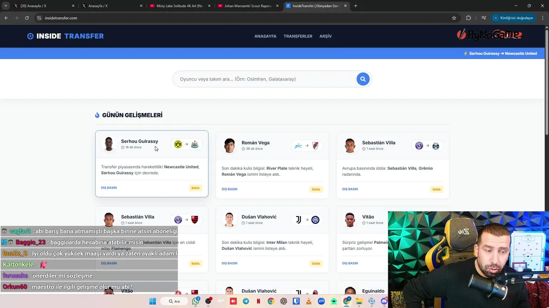
Task: Click DIŞ BASIN on the Román Vega card
Action: click(x=229, y=189)
